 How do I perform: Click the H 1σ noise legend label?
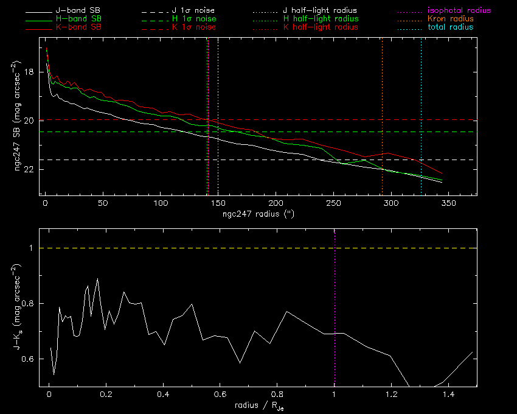click(x=194, y=19)
